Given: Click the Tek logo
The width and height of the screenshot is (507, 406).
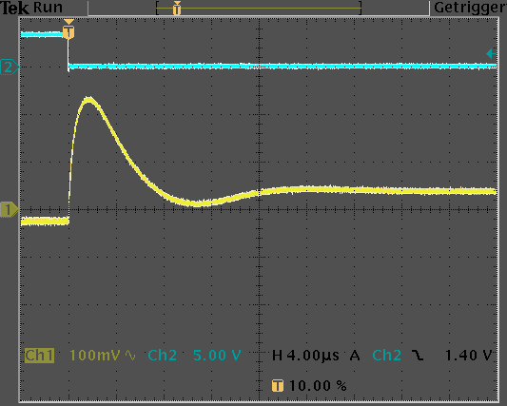Looking at the screenshot, I should click(x=14, y=8).
